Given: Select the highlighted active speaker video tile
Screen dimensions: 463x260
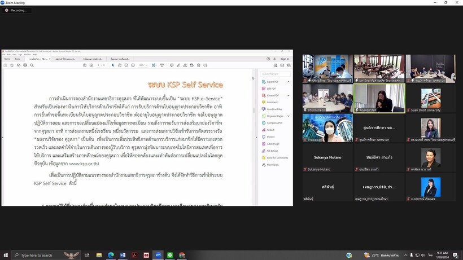Looking at the screenshot, I should click(379, 98).
